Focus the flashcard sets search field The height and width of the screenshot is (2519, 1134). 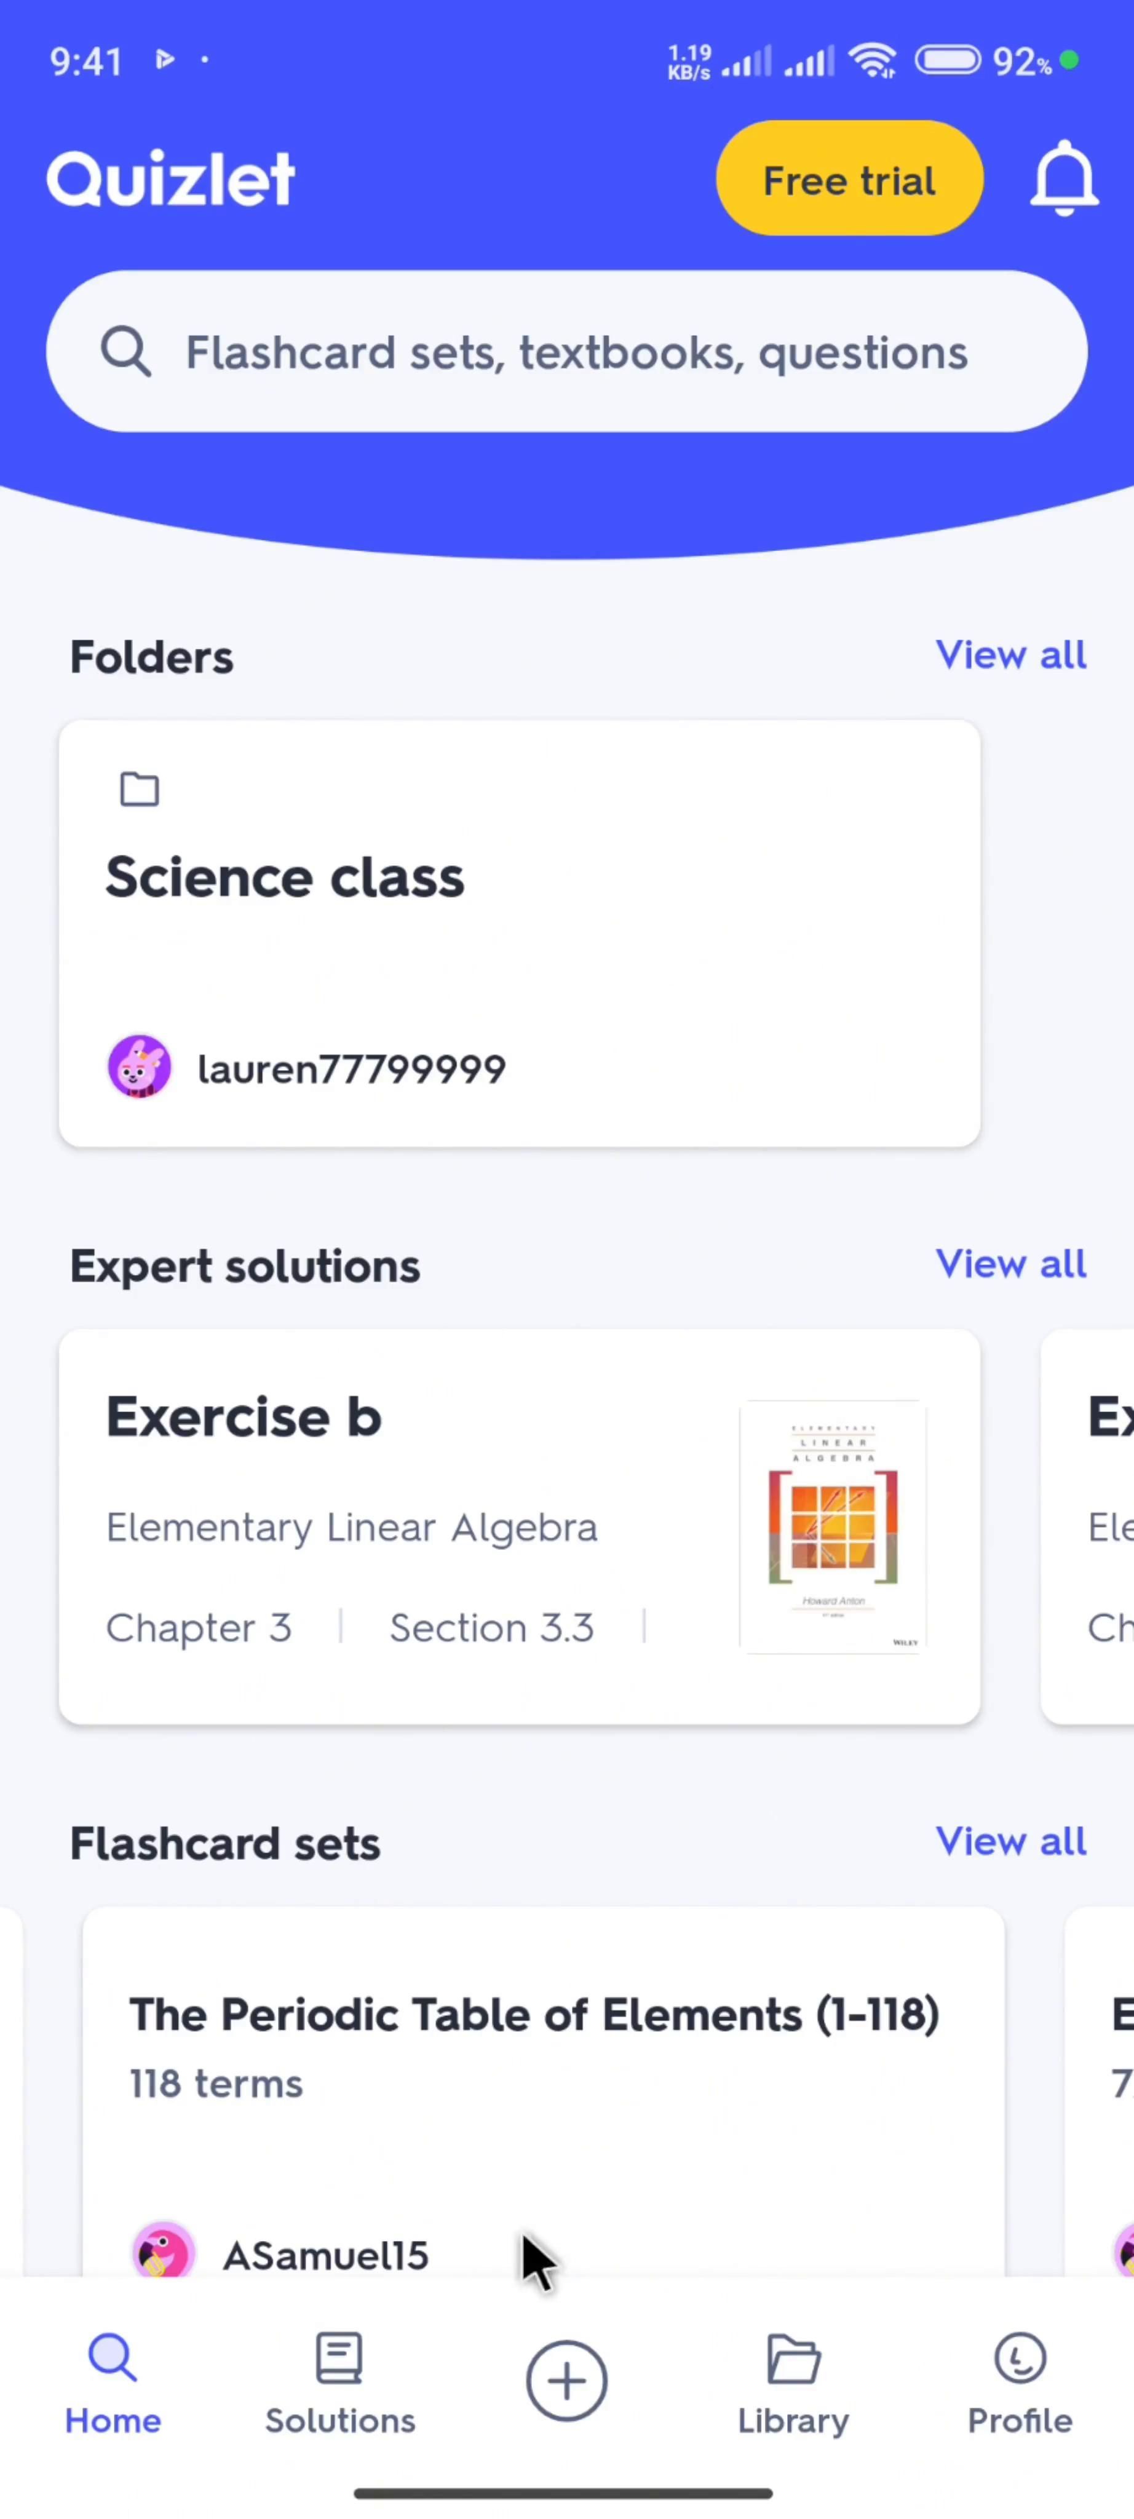click(577, 352)
